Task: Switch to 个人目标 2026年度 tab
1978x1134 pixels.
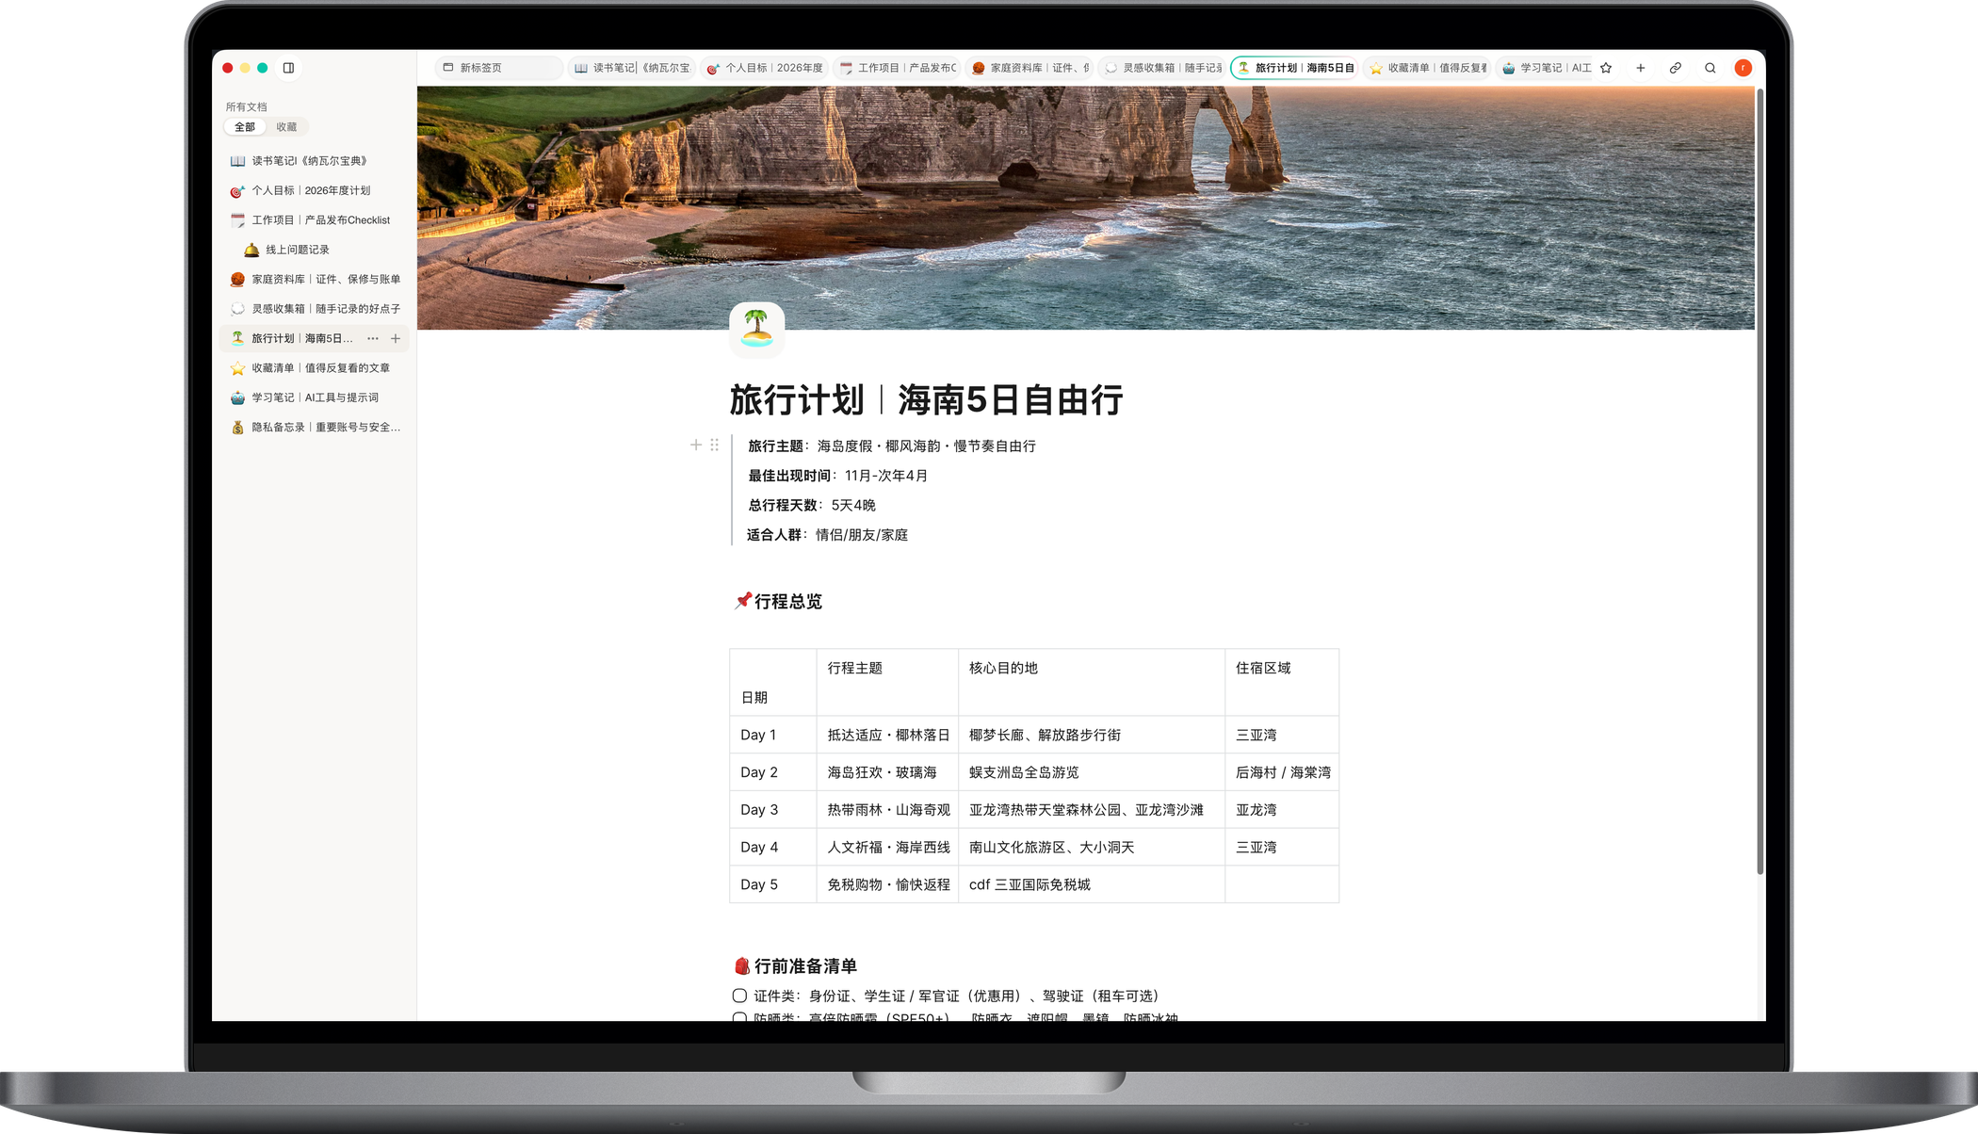Action: coord(765,68)
